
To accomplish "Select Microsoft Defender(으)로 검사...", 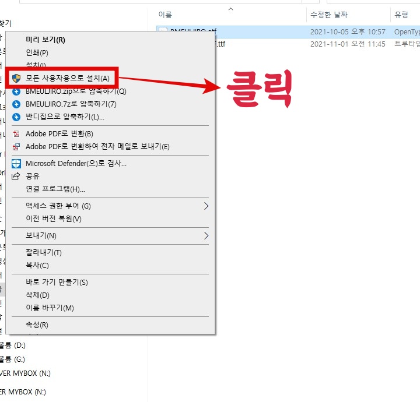I will tap(76, 163).
